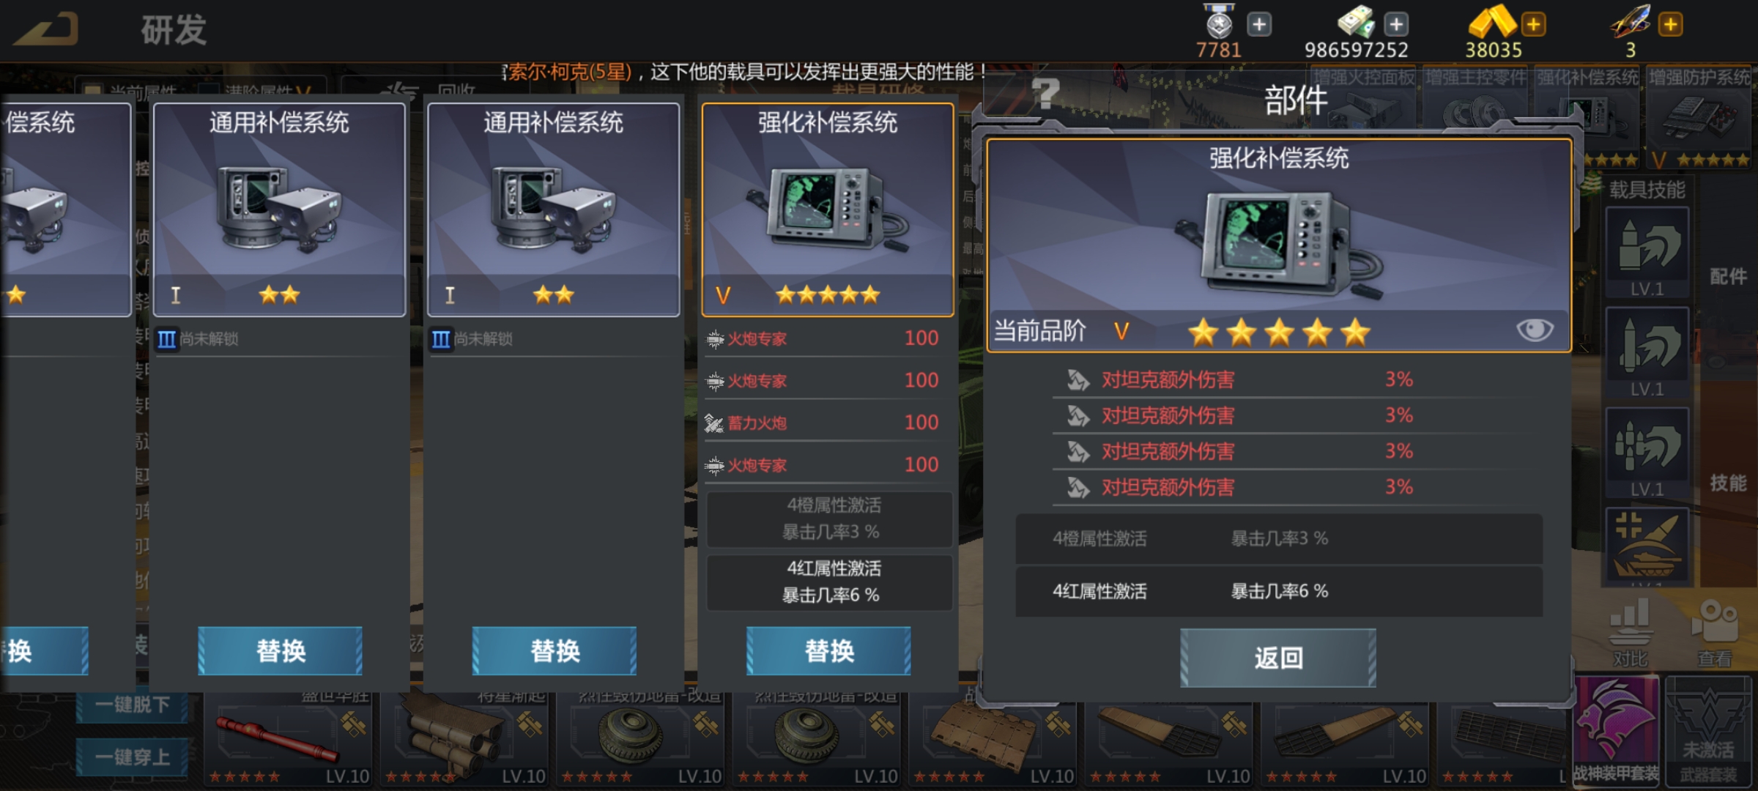
Task: Add cash using the plus button
Action: [1396, 24]
